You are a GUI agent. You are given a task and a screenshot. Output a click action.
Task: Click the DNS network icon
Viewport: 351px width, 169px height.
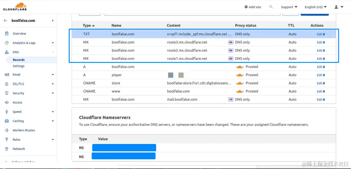point(7,52)
